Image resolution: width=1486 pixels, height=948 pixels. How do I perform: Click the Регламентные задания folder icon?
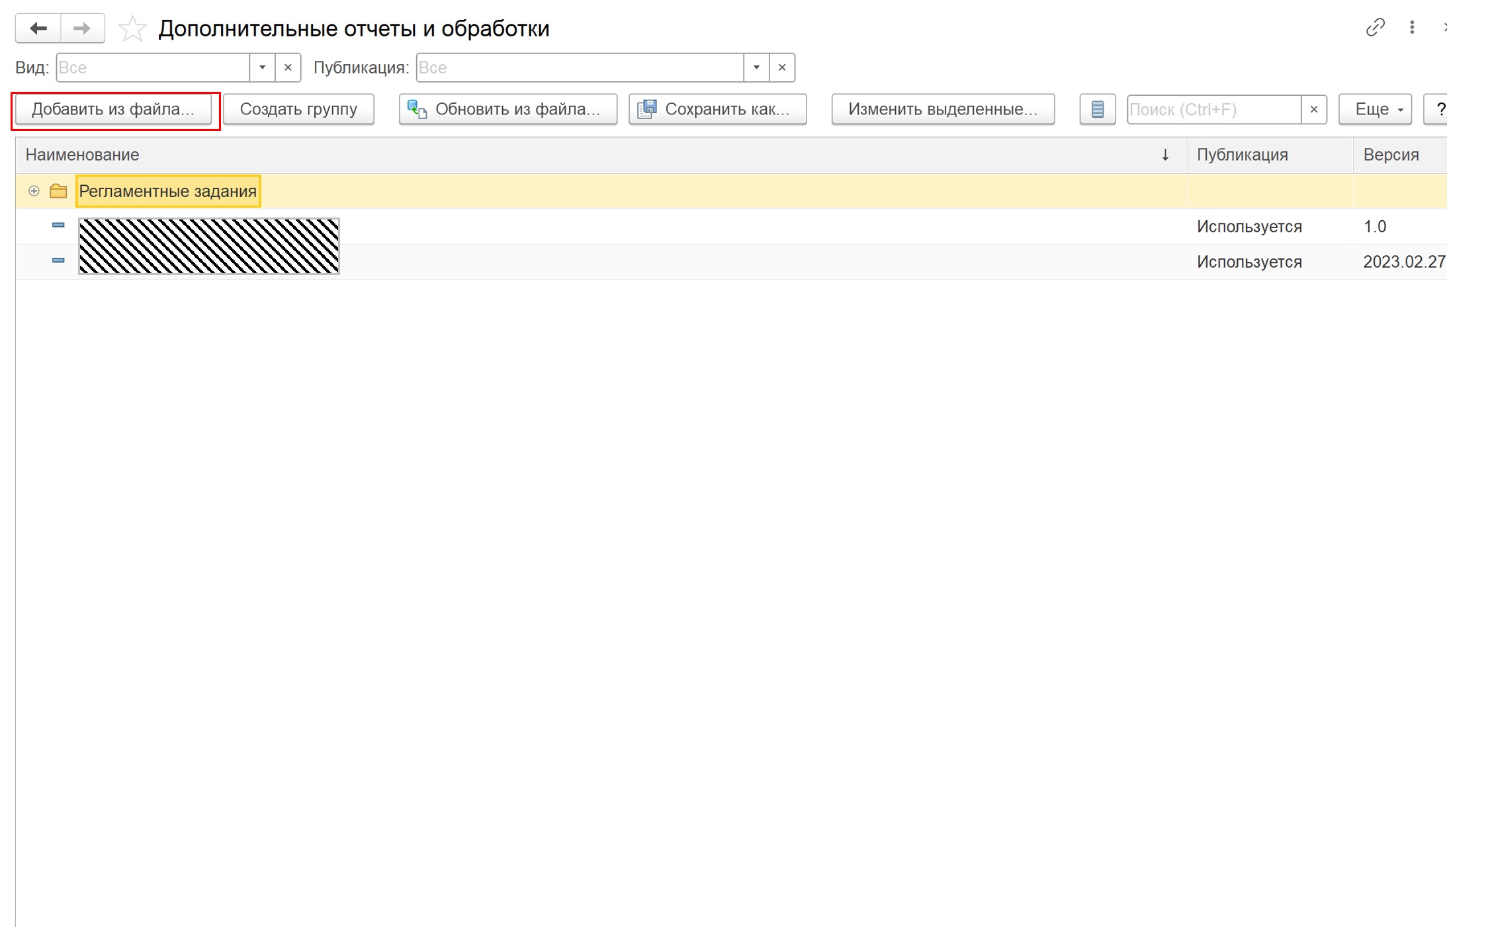coord(58,191)
